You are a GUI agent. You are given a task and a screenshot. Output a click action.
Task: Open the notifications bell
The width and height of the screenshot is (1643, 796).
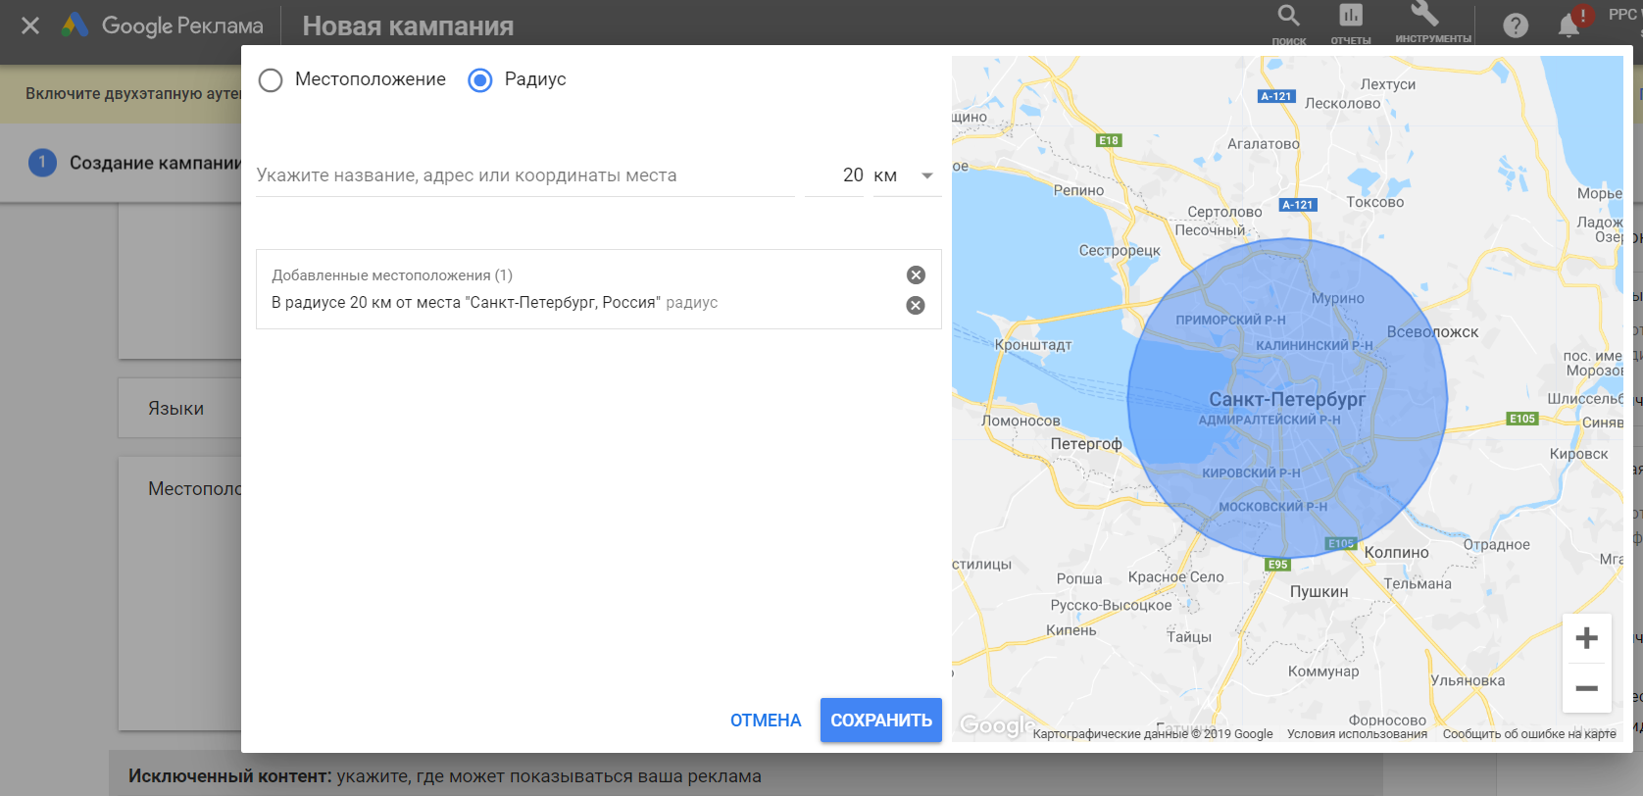click(1568, 25)
